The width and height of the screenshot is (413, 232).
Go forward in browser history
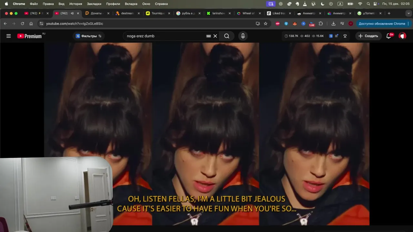point(14,24)
